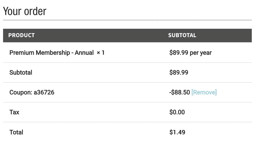Click the coupon code a36726 text
261x145 pixels.
[44, 92]
